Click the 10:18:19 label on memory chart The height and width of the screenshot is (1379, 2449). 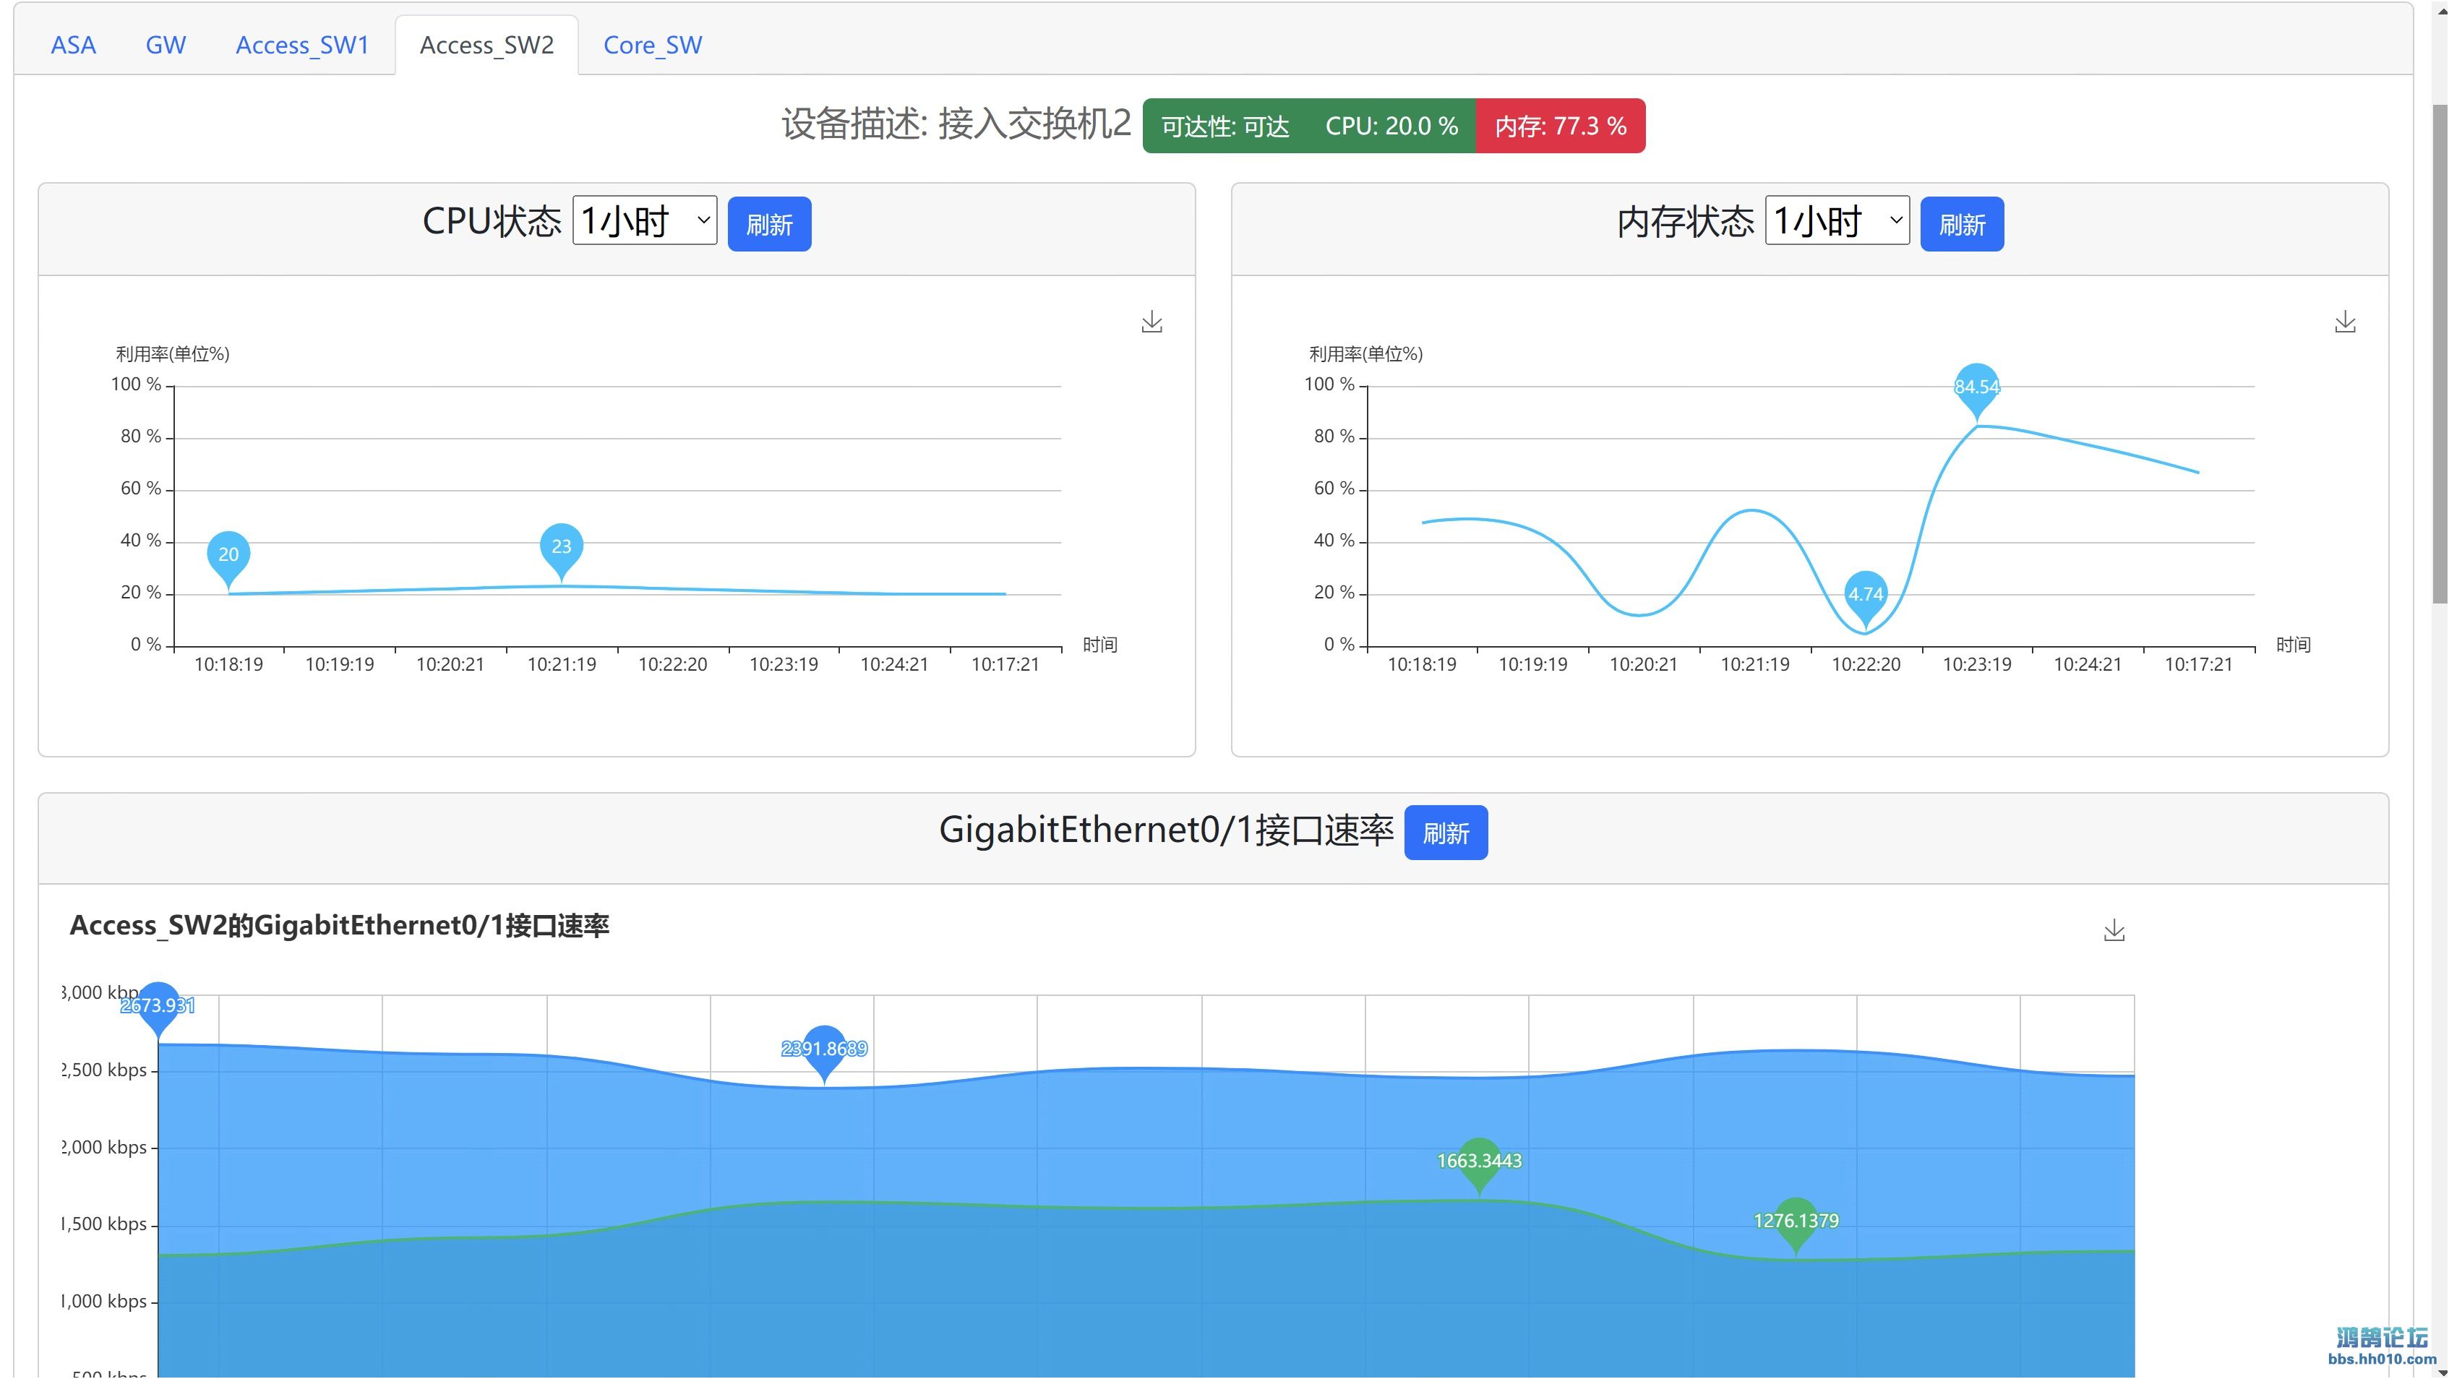click(x=1421, y=664)
